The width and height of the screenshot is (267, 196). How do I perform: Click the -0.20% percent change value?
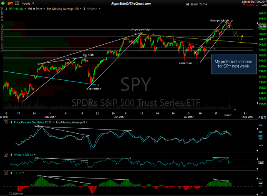pos(250,5)
